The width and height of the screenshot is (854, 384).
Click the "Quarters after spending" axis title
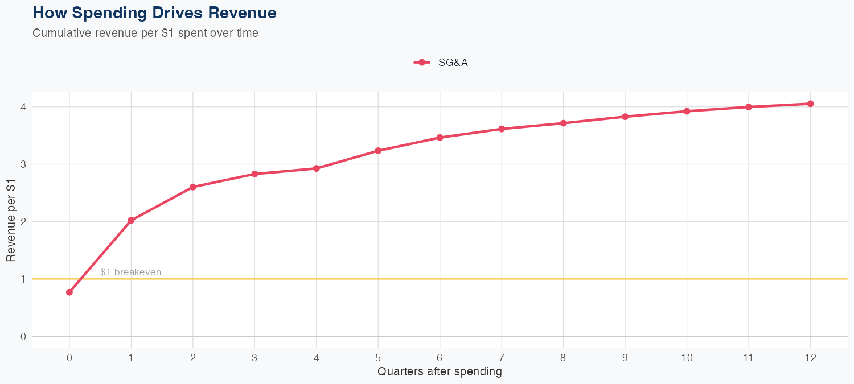click(440, 372)
